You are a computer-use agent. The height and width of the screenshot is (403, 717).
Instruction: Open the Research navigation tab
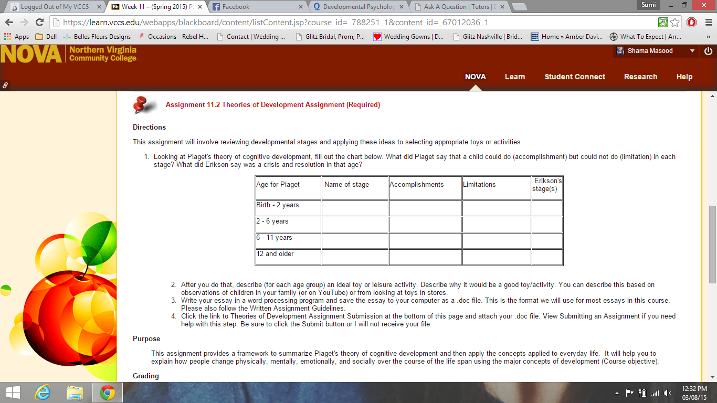coord(640,77)
